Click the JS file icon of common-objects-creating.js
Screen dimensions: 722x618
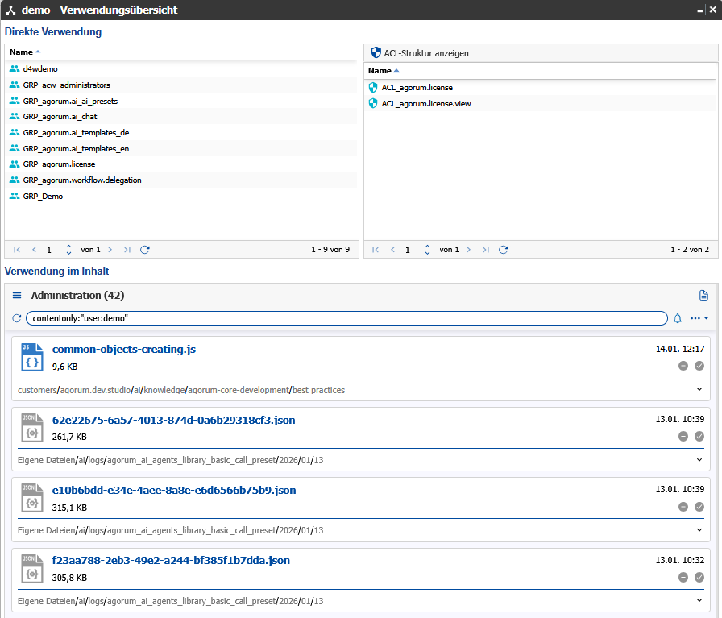[31, 358]
